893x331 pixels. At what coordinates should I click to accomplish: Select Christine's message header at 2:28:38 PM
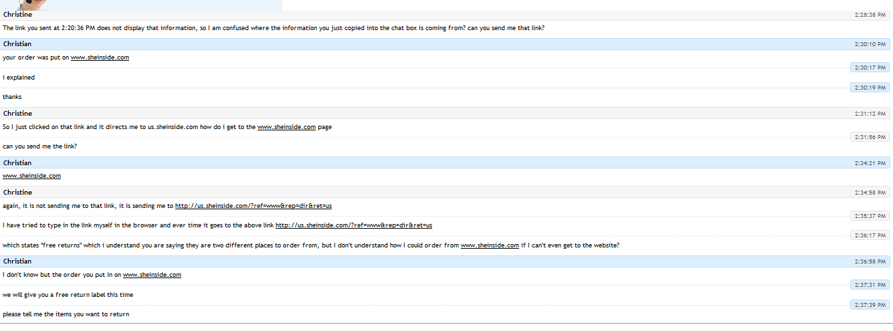17,15
